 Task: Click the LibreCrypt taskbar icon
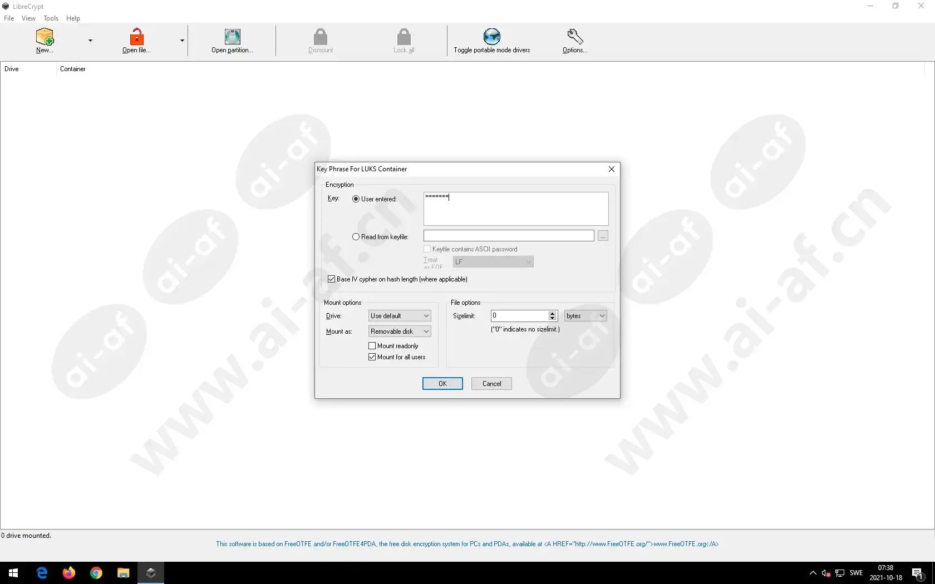[151, 573]
